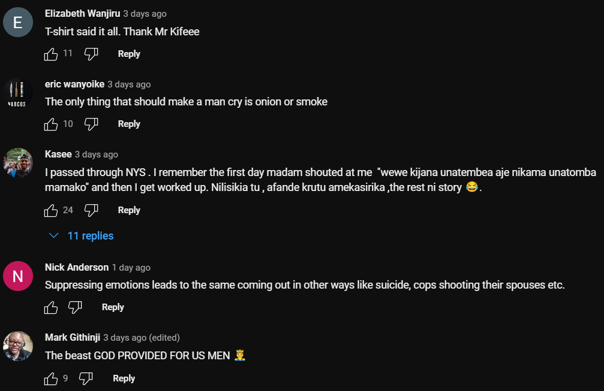This screenshot has height=391, width=604.
Task: Dislike eric wanyoike's comment
Action: [x=91, y=124]
